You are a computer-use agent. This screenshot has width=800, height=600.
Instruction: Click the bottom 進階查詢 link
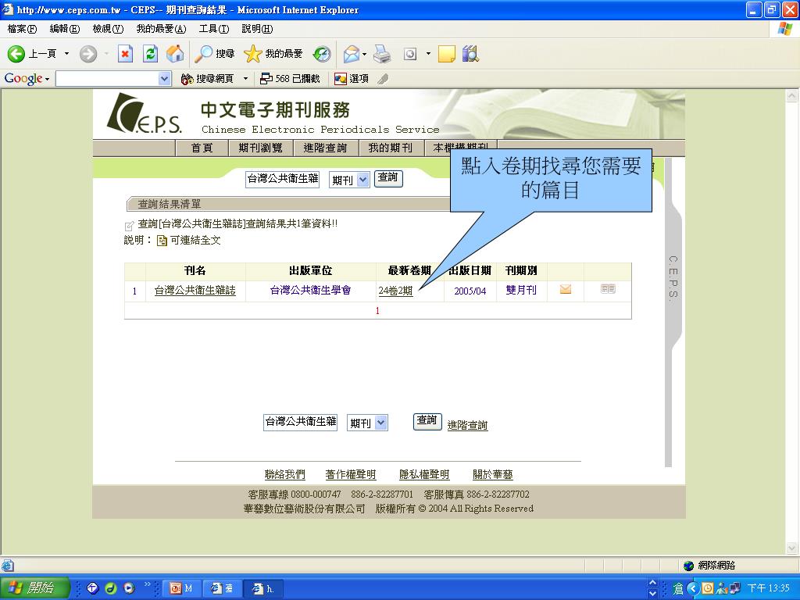467,426
